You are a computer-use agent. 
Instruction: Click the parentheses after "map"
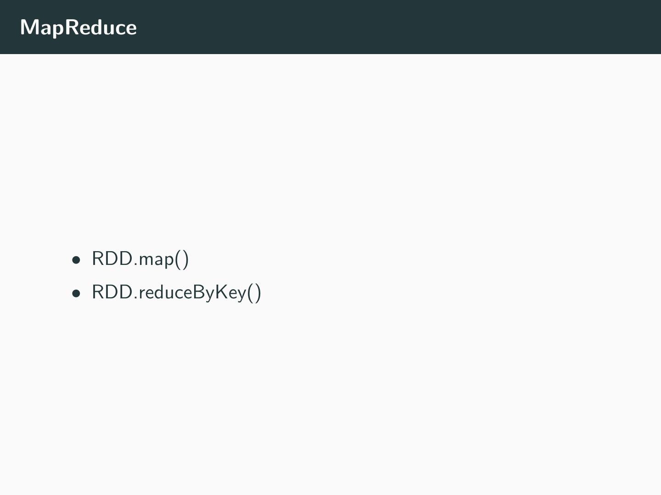(182, 259)
